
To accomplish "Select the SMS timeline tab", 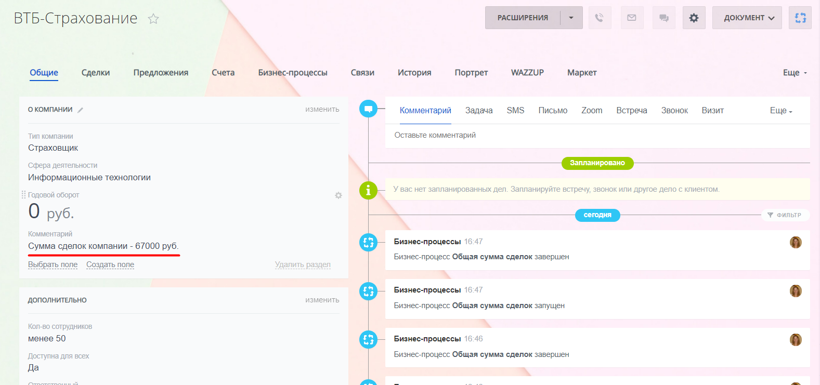I will coord(515,111).
